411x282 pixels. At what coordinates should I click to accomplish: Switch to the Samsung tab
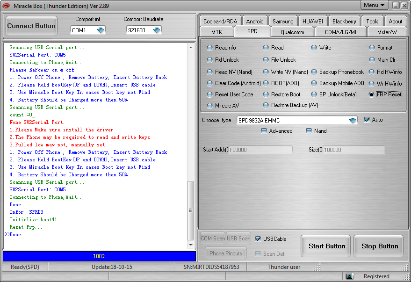click(283, 21)
